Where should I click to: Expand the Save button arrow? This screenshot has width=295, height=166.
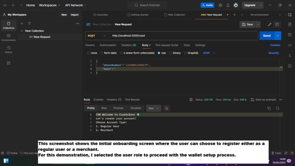pyautogui.click(x=258, y=24)
